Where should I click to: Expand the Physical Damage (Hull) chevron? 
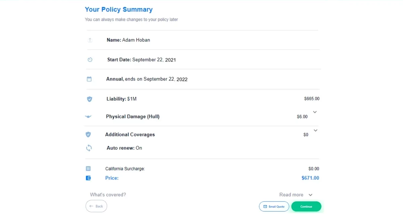(x=315, y=112)
